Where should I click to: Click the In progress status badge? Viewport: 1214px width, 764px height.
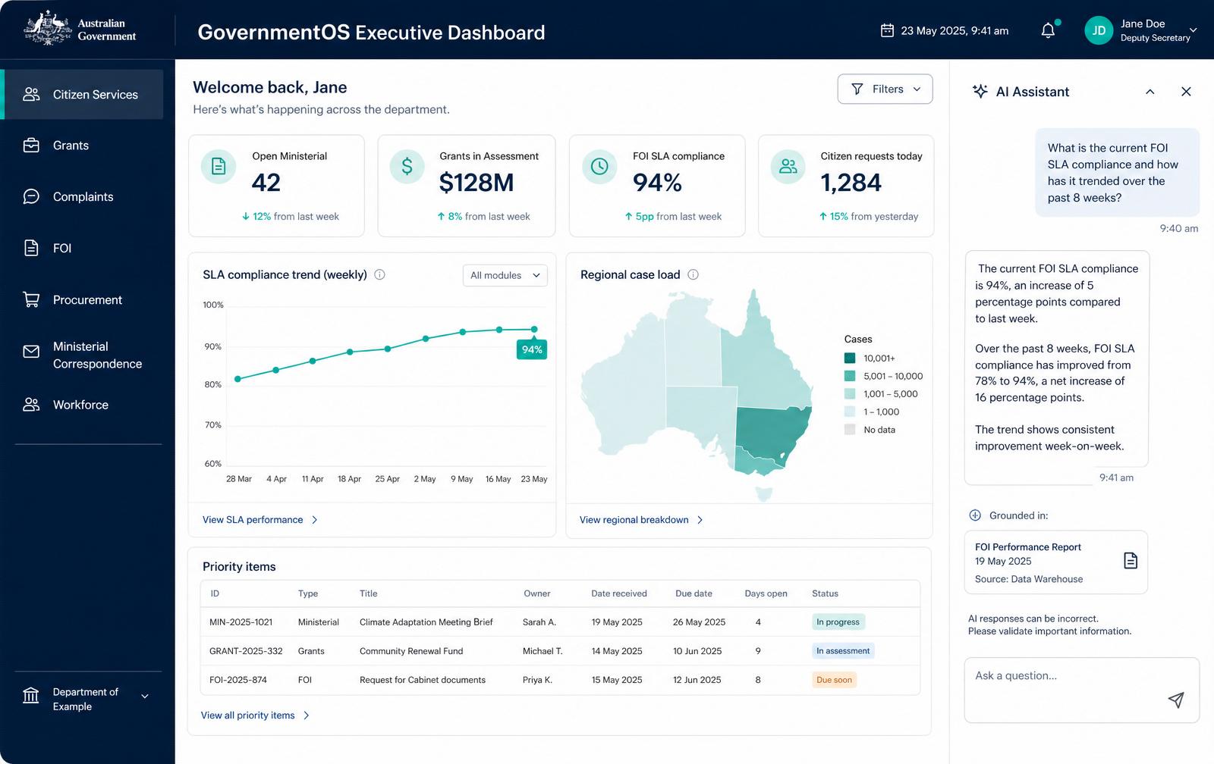[838, 622]
